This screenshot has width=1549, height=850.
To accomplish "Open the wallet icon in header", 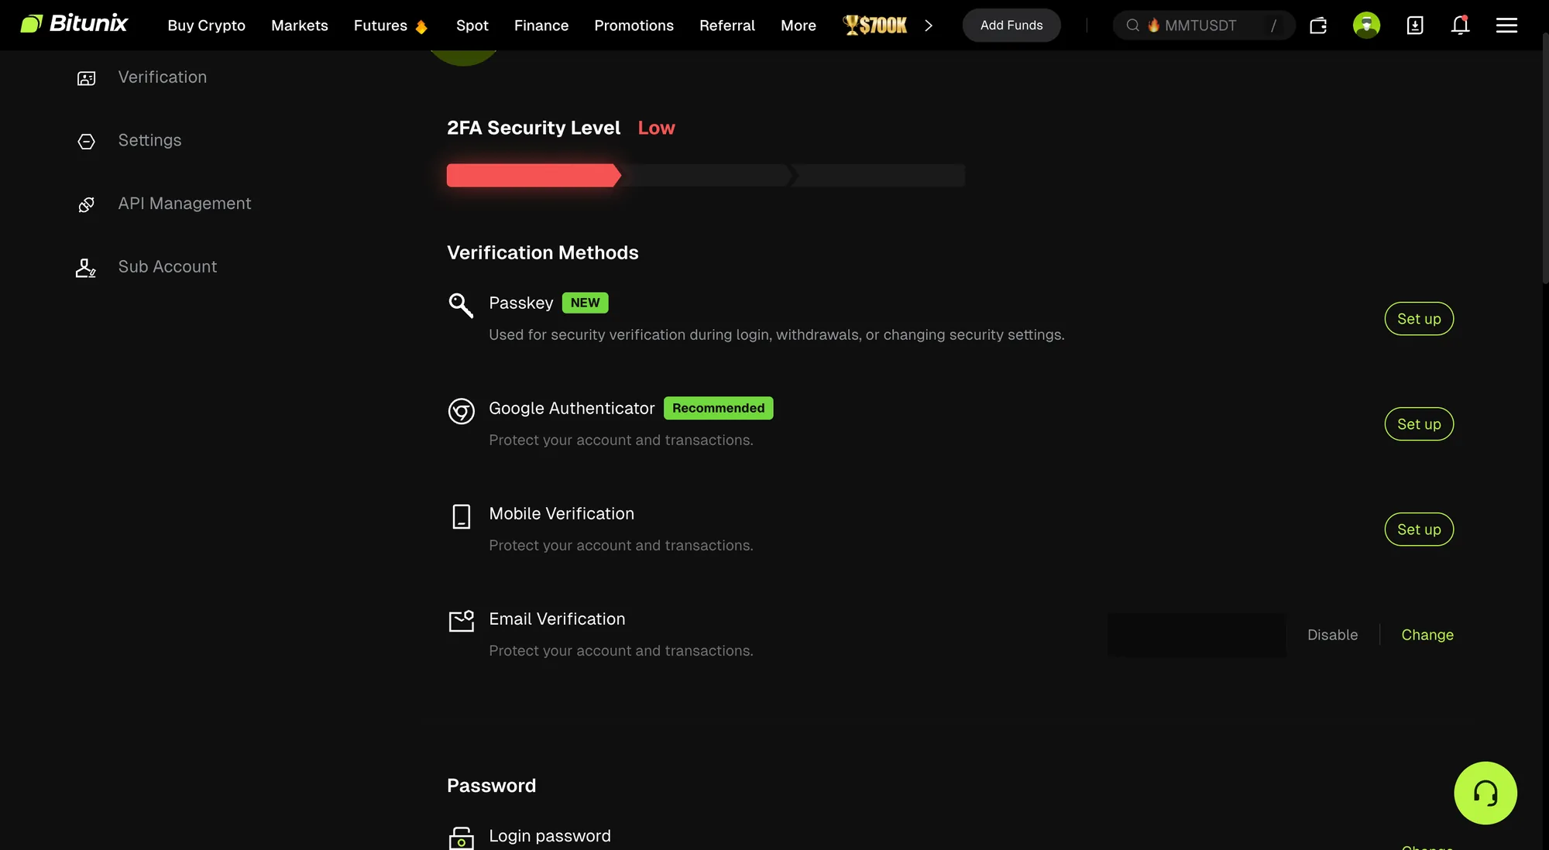I will (x=1318, y=26).
